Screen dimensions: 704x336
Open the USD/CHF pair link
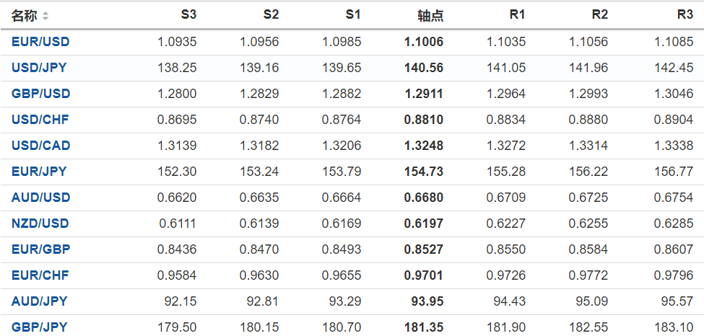pyautogui.click(x=40, y=120)
